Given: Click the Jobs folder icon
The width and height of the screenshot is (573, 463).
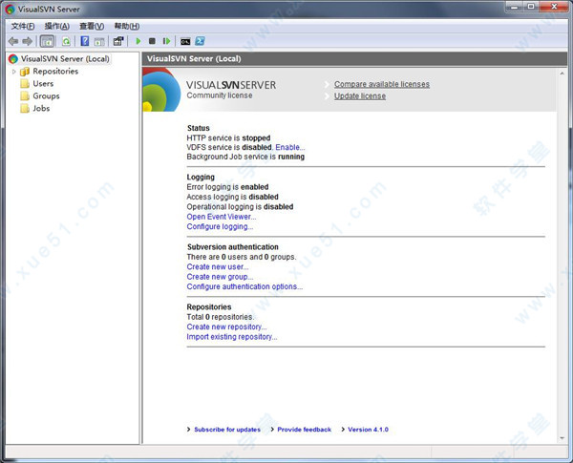Looking at the screenshot, I should pyautogui.click(x=25, y=109).
